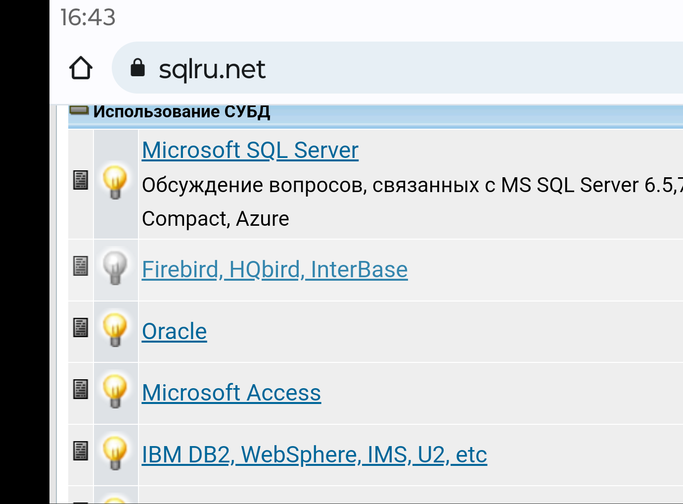Click document icon in Microsoft Access row

pos(81,389)
